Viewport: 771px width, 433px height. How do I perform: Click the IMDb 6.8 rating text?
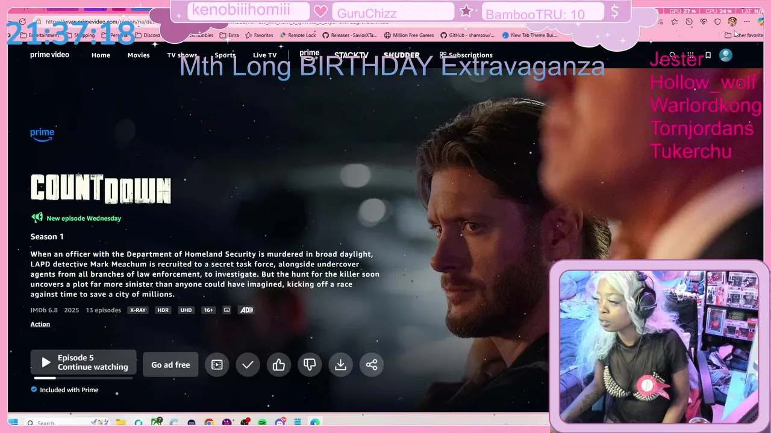click(44, 310)
